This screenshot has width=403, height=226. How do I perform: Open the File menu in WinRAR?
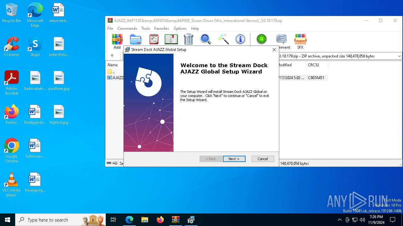[x=110, y=29]
